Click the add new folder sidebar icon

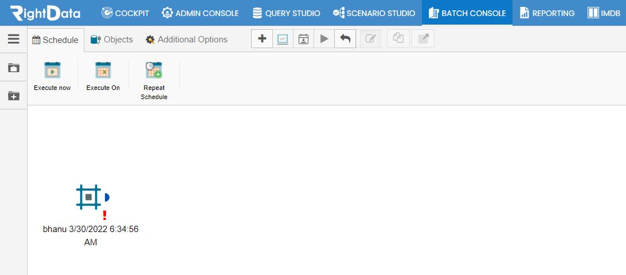14,96
